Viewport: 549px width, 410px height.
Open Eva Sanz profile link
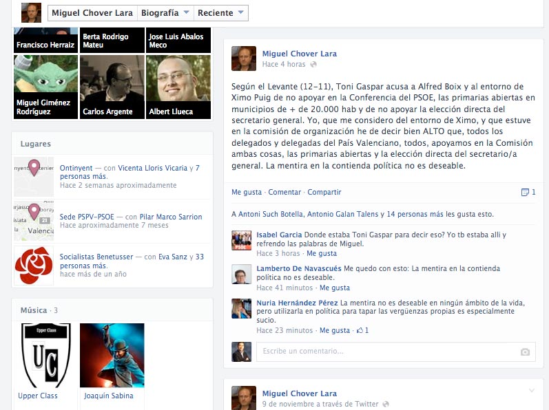[x=173, y=257]
